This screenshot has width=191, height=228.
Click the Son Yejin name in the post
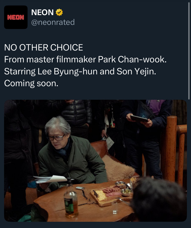tap(136, 72)
